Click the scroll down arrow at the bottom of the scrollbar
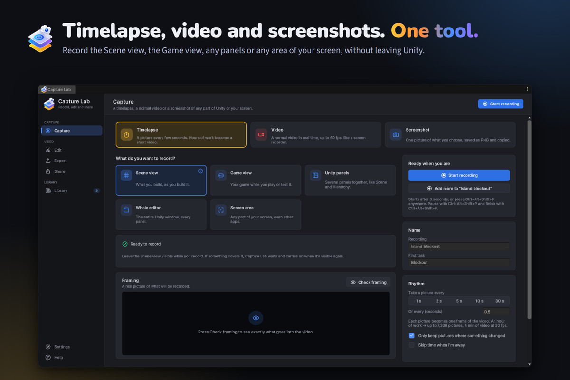This screenshot has height=380, width=570. pos(530,364)
